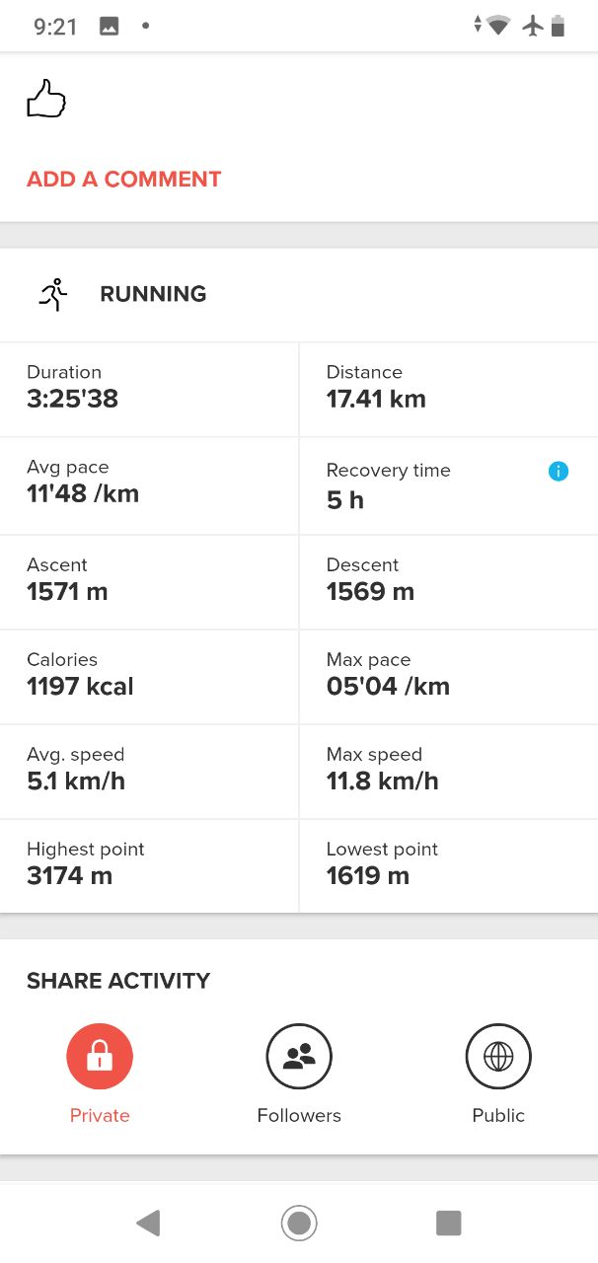
Task: Tap the thumbs-up like icon
Action: [46, 100]
